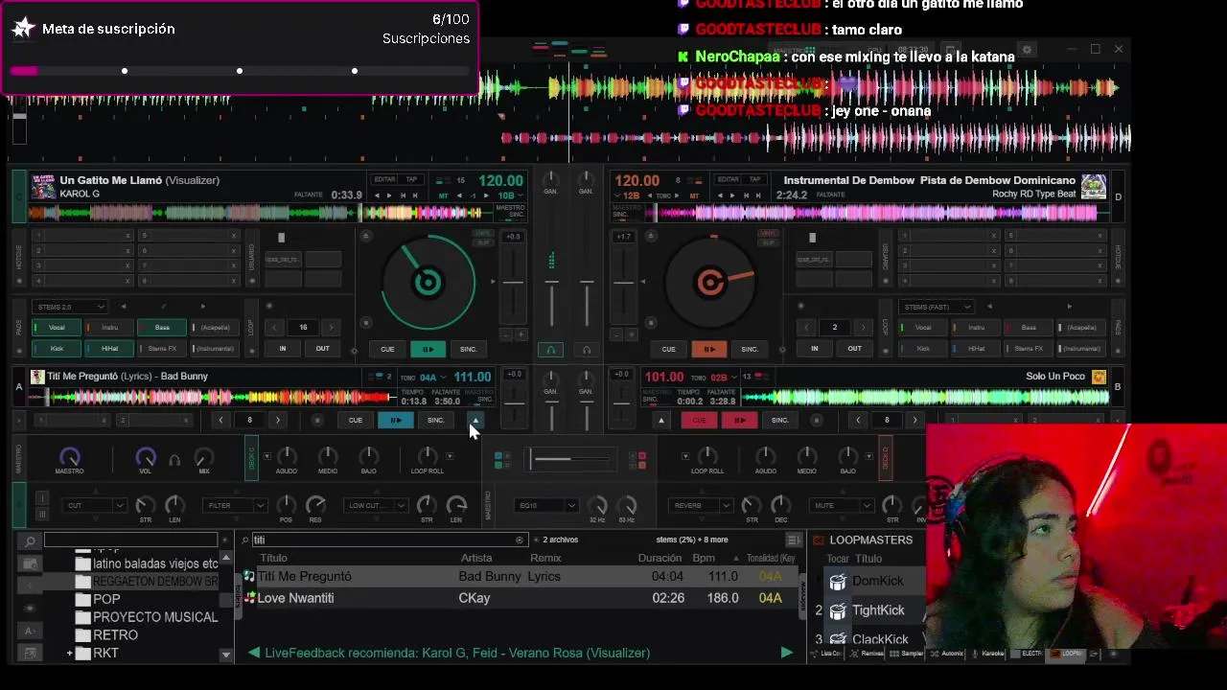Open the settings gear in the title bar
Viewport: 1227px width, 690px height.
1027,49
